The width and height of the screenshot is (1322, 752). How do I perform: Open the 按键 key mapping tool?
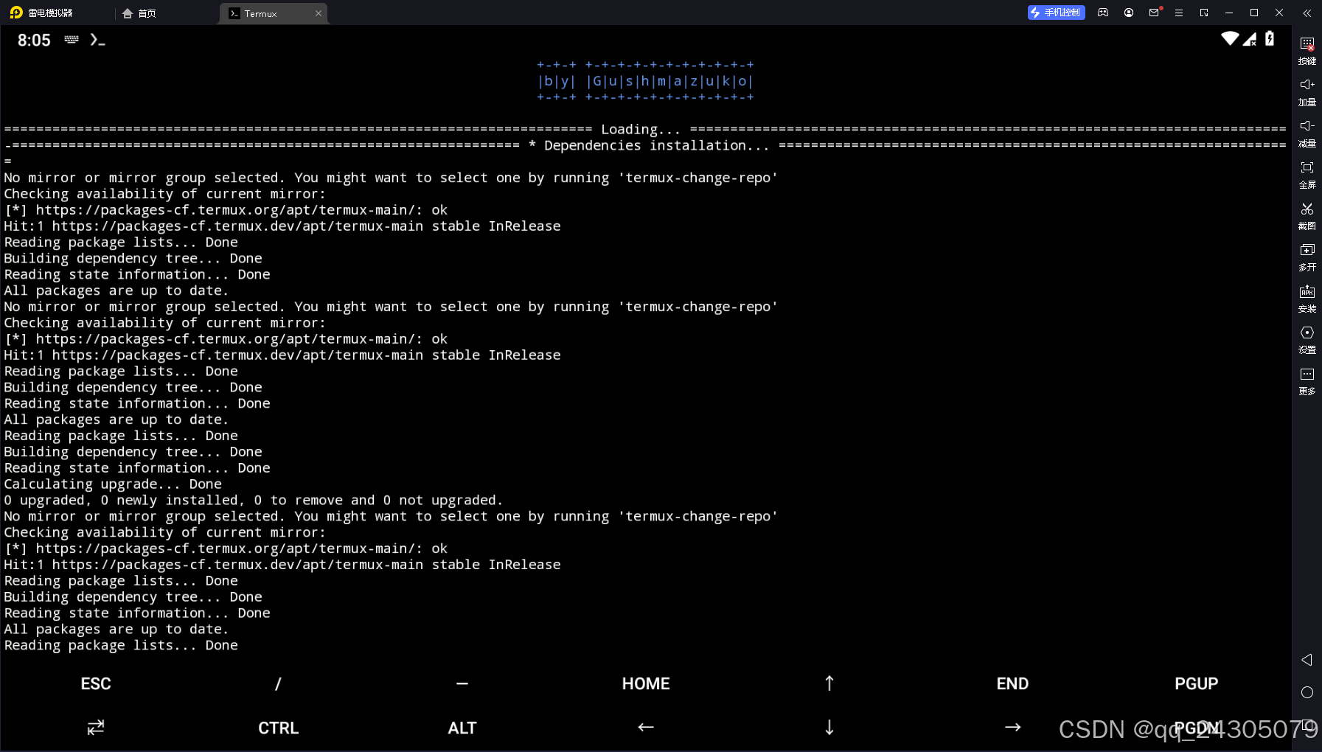pyautogui.click(x=1307, y=51)
